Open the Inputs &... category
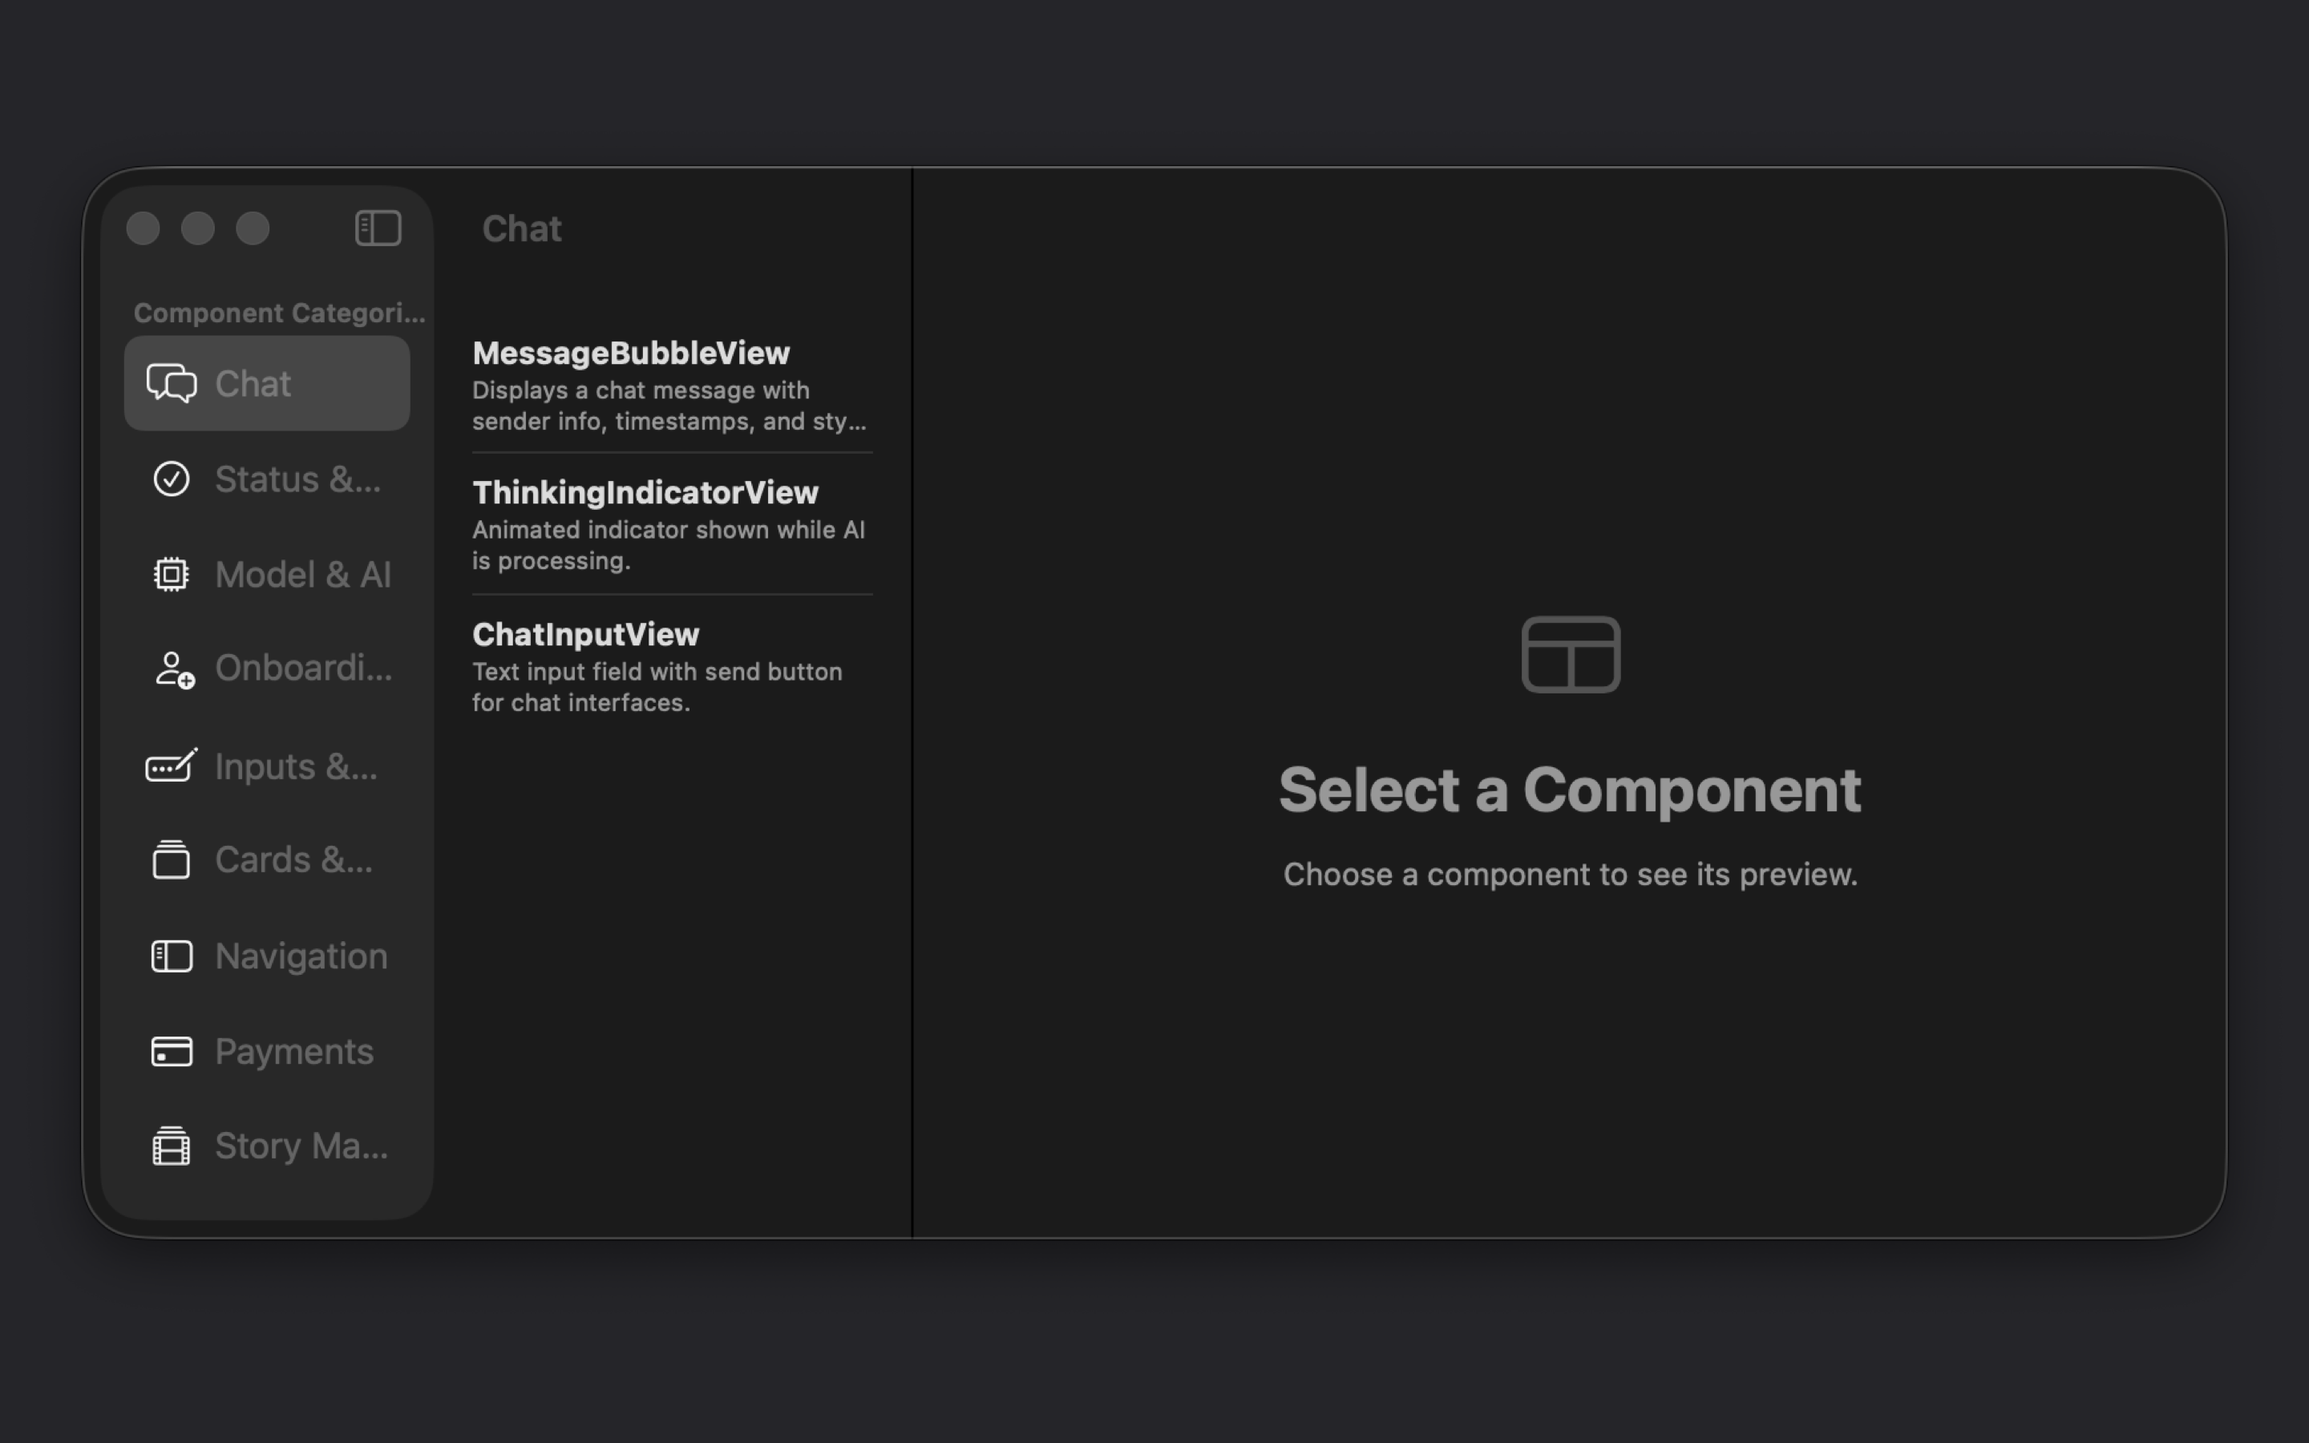This screenshot has height=1443, width=2309. [267, 766]
